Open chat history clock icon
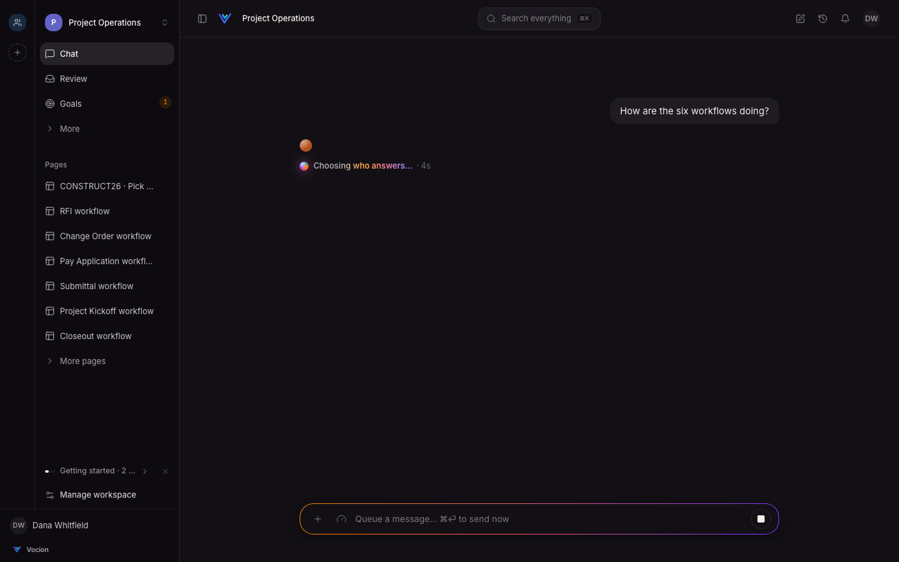This screenshot has height=562, width=899. click(823, 19)
